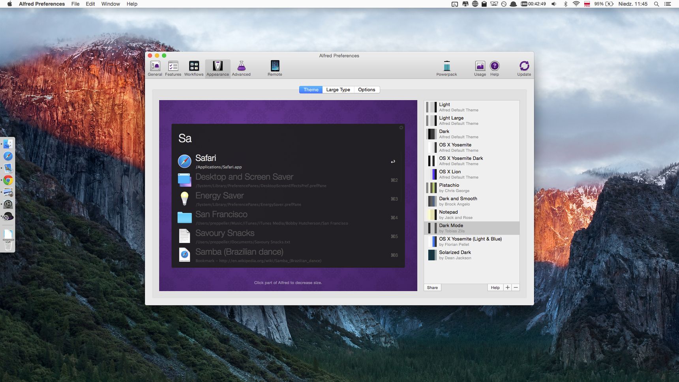Select the Notepad theme
This screenshot has height=382, width=679.
click(472, 214)
